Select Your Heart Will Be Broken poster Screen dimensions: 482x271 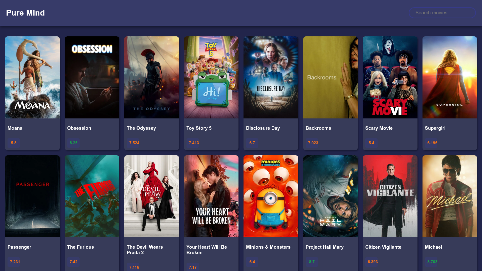(x=211, y=196)
